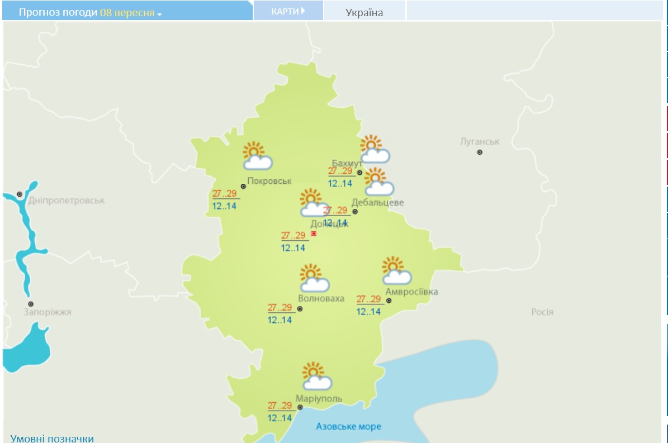Click Донецьк daytime temperature 27..29

[x=293, y=235]
